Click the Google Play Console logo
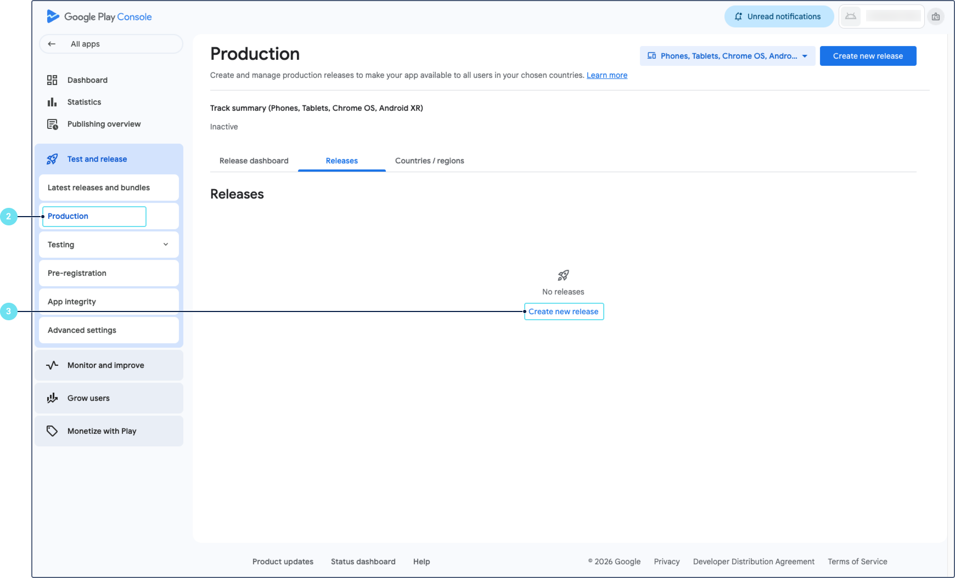 click(99, 16)
